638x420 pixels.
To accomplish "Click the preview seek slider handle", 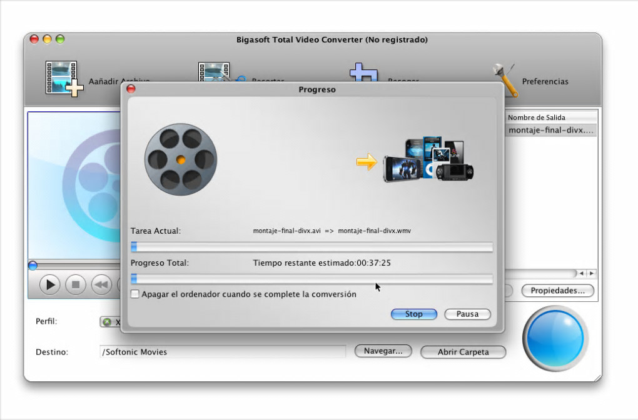I will coord(33,266).
